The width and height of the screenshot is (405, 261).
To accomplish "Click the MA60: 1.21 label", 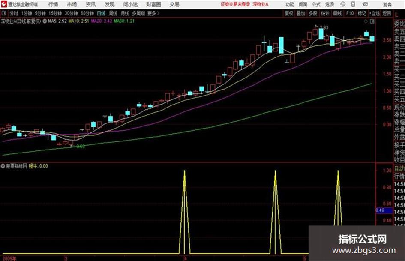I will pos(124,21).
